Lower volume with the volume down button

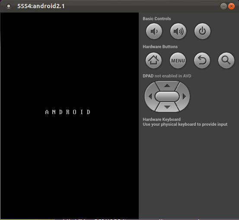coord(154,31)
